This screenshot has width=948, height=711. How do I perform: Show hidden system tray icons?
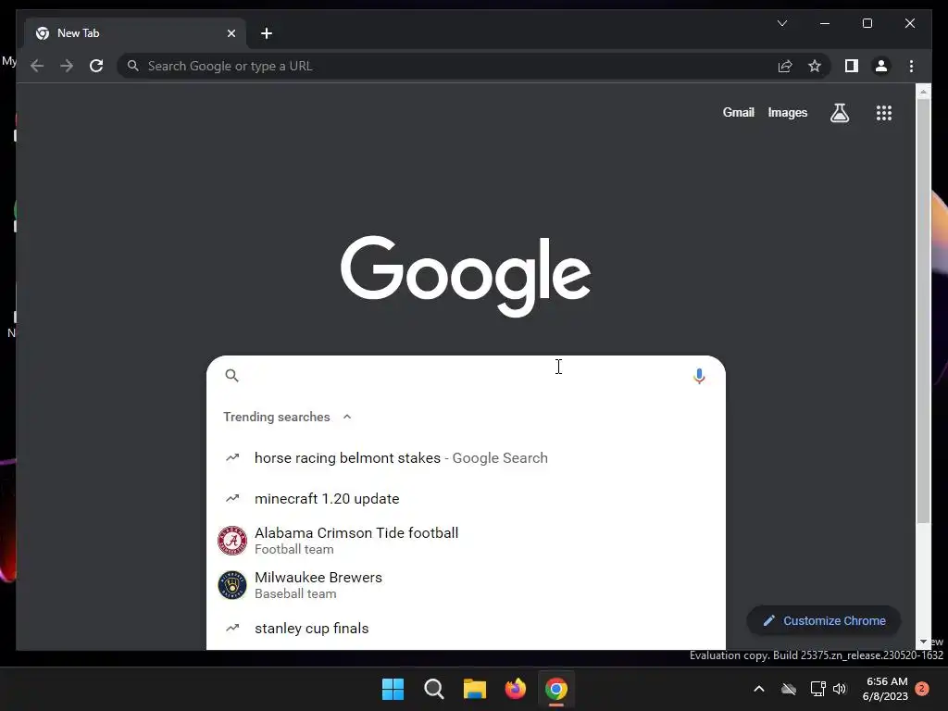(759, 689)
